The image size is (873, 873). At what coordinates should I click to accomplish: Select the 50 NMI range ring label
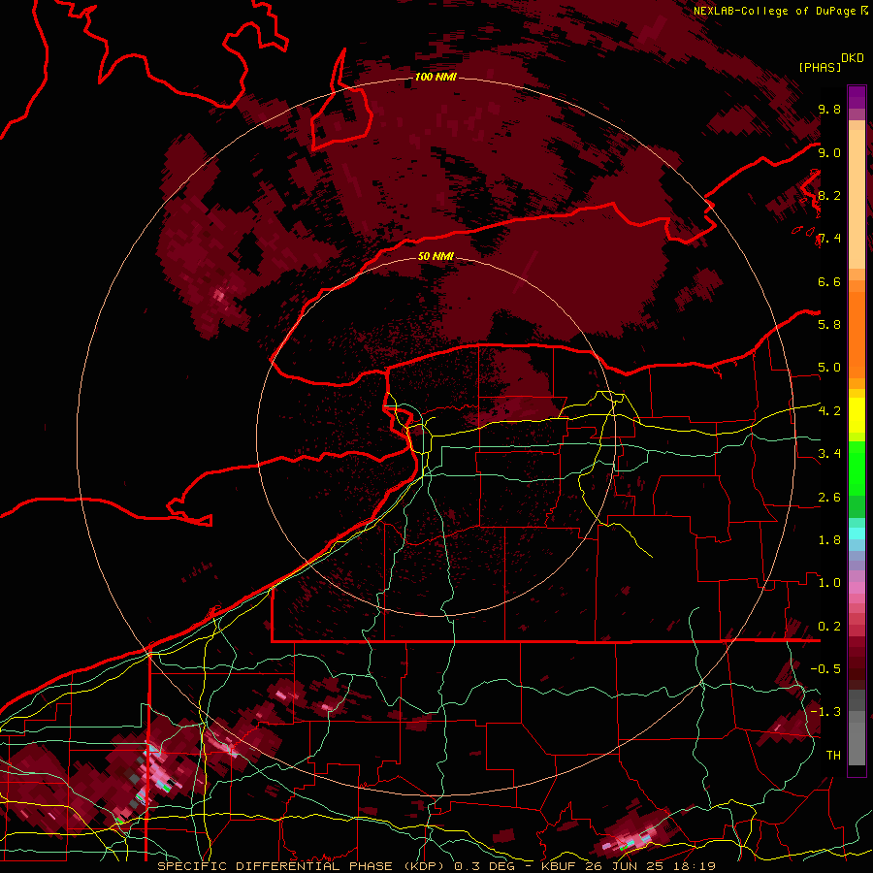pyautogui.click(x=436, y=256)
